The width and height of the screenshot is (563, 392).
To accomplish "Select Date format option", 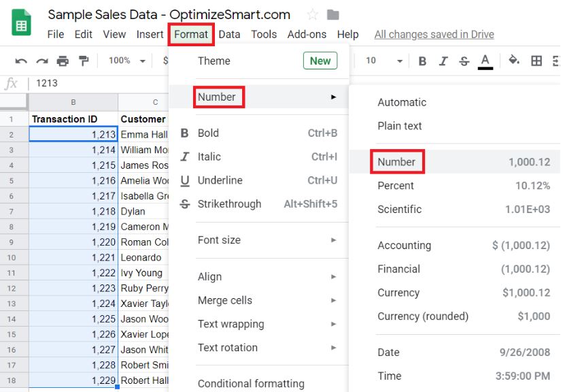I will tap(455, 353).
